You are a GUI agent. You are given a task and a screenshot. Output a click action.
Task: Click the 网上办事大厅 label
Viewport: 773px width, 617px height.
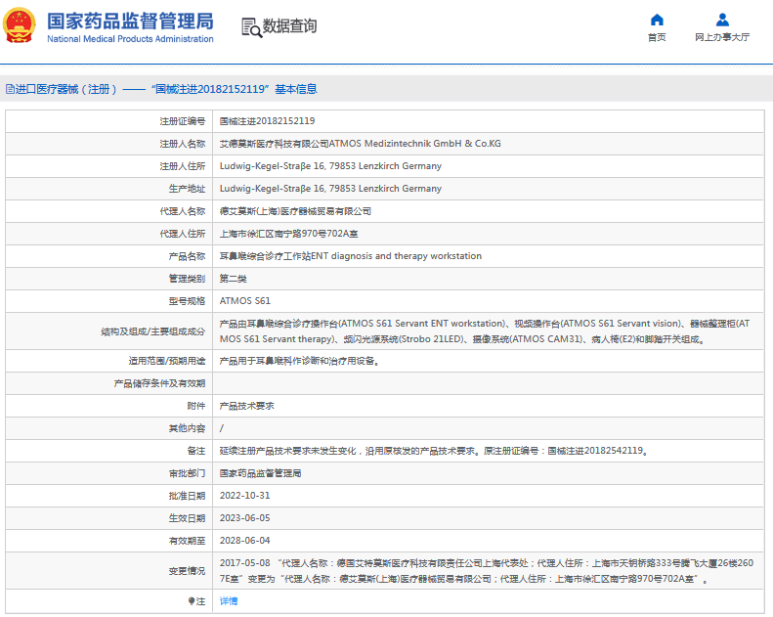[x=722, y=37]
